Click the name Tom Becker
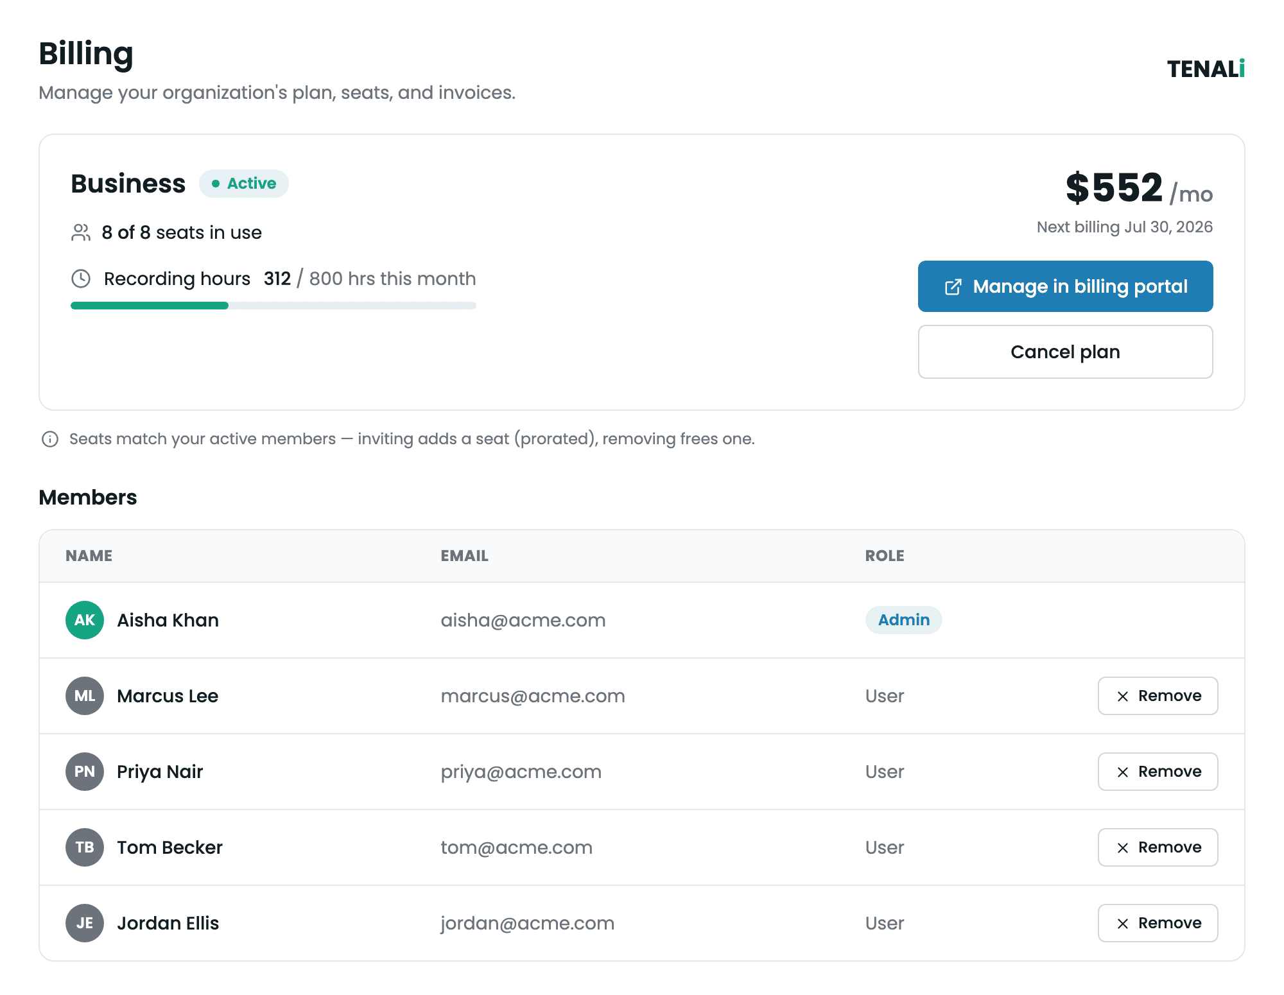 [x=170, y=847]
